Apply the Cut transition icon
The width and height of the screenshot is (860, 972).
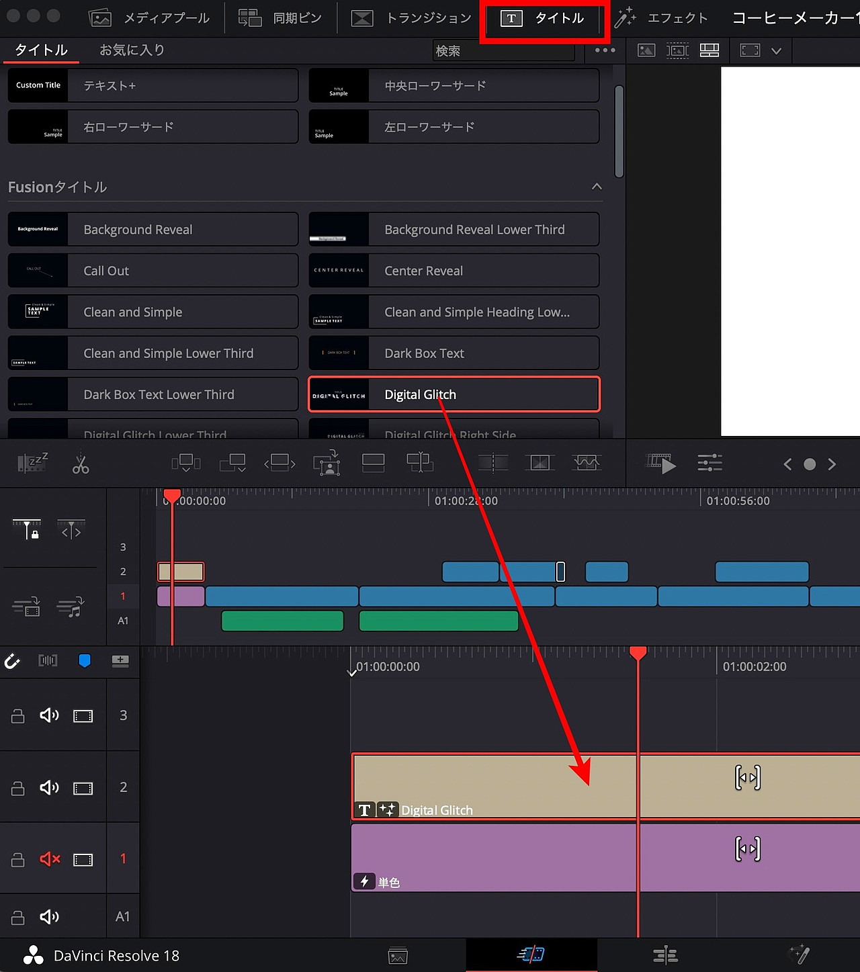coord(493,463)
